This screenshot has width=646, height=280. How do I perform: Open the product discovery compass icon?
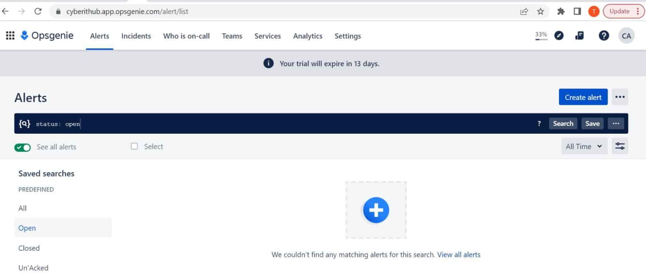click(x=559, y=35)
